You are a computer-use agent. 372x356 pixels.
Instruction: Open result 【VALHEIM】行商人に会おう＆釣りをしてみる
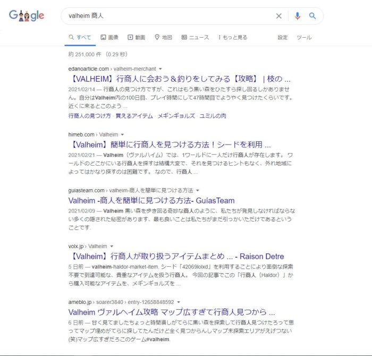point(180,79)
